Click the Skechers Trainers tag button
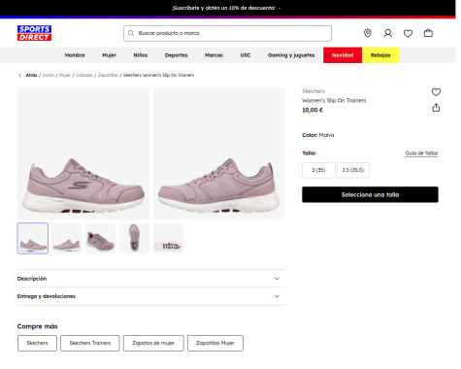The image size is (461, 369). point(90,343)
